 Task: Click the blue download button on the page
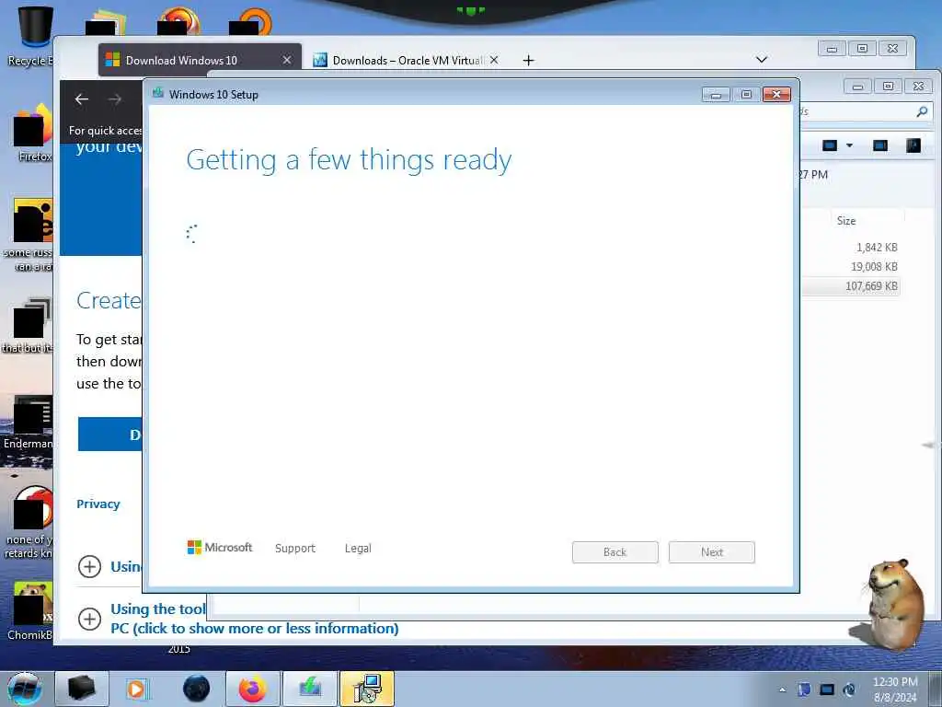click(110, 435)
